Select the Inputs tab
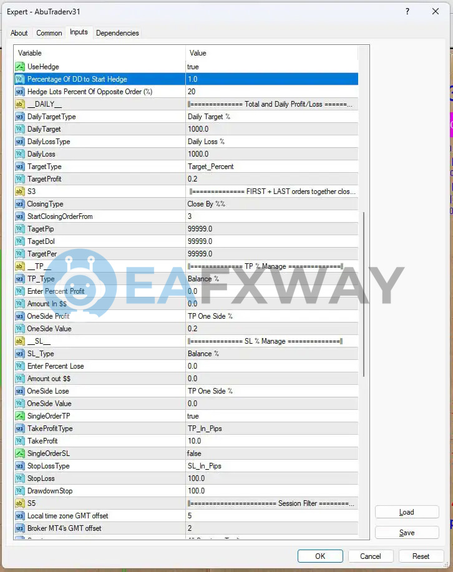Screen dimensions: 453x572 [x=79, y=32]
